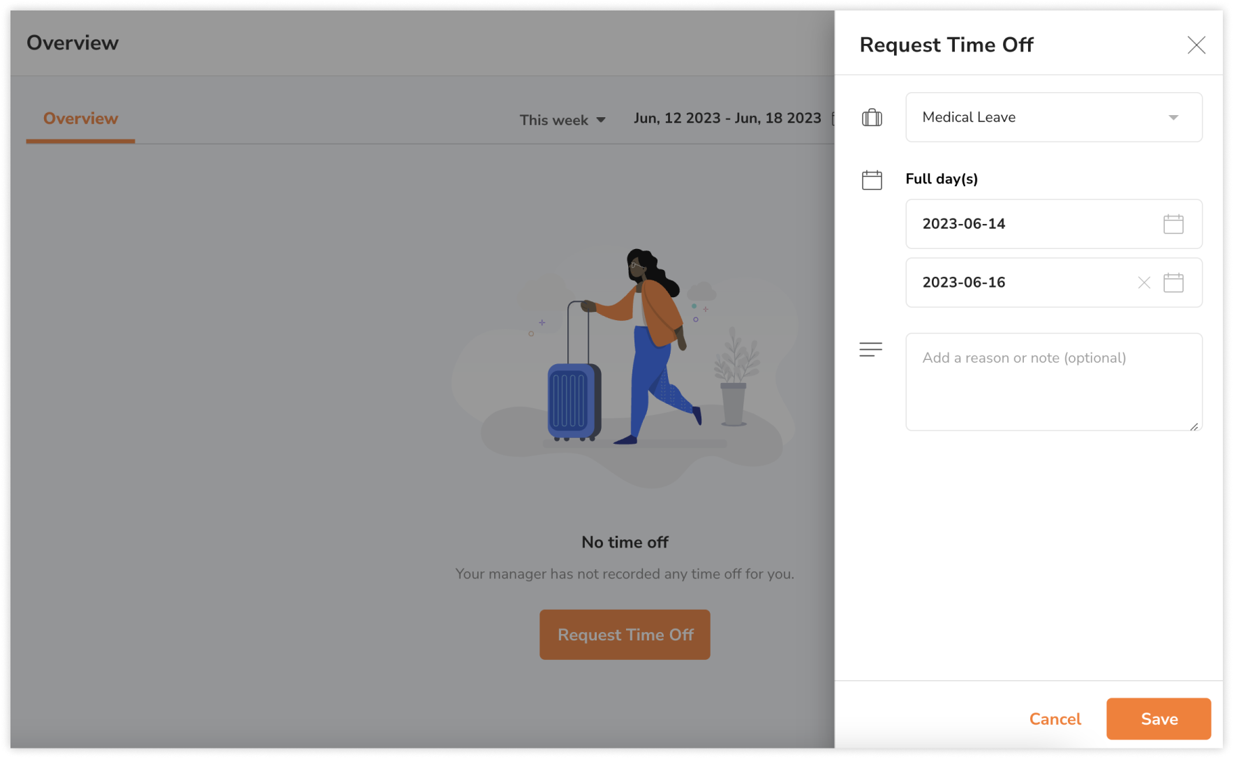Open the calendar picker for 2023-06-14
Screen dimensions: 1234x759
pos(1173,224)
